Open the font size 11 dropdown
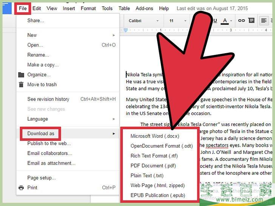Image resolution: width=275 pixels, height=206 pixels. [x=178, y=21]
